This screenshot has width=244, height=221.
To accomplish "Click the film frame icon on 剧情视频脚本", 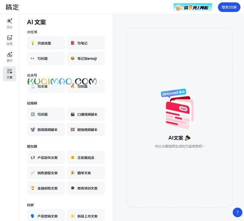I will coord(73,129).
